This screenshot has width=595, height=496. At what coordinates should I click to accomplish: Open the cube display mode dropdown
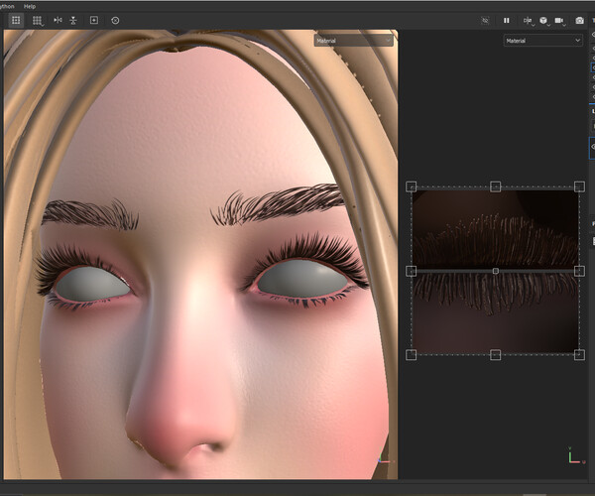(544, 21)
